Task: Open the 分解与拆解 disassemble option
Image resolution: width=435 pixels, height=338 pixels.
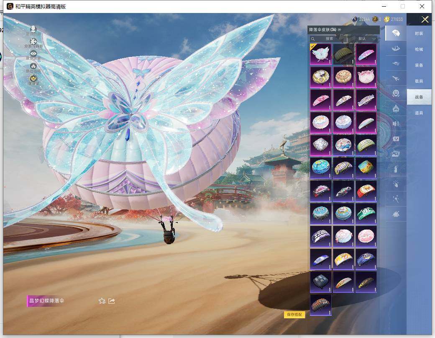Action: (x=33, y=42)
